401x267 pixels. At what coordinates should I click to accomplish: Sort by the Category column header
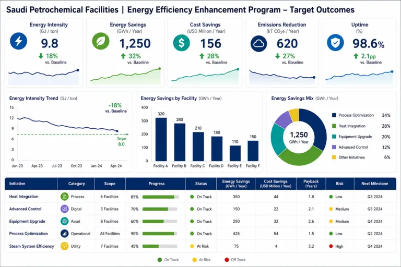coord(76,184)
